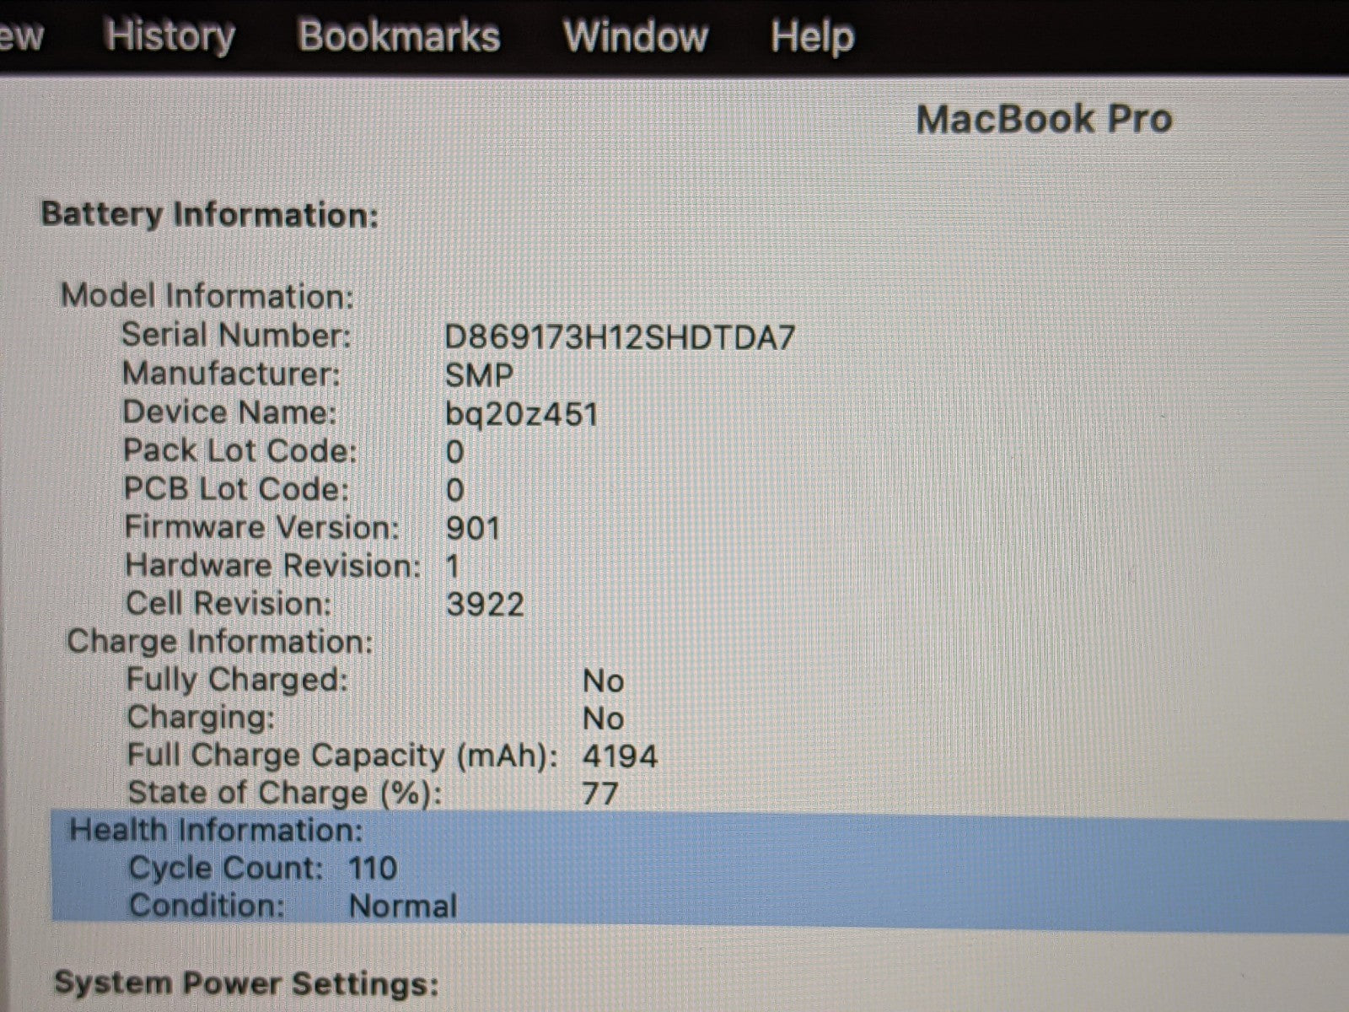1349x1012 pixels.
Task: Select the Cycle Count value 110
Action: point(372,868)
